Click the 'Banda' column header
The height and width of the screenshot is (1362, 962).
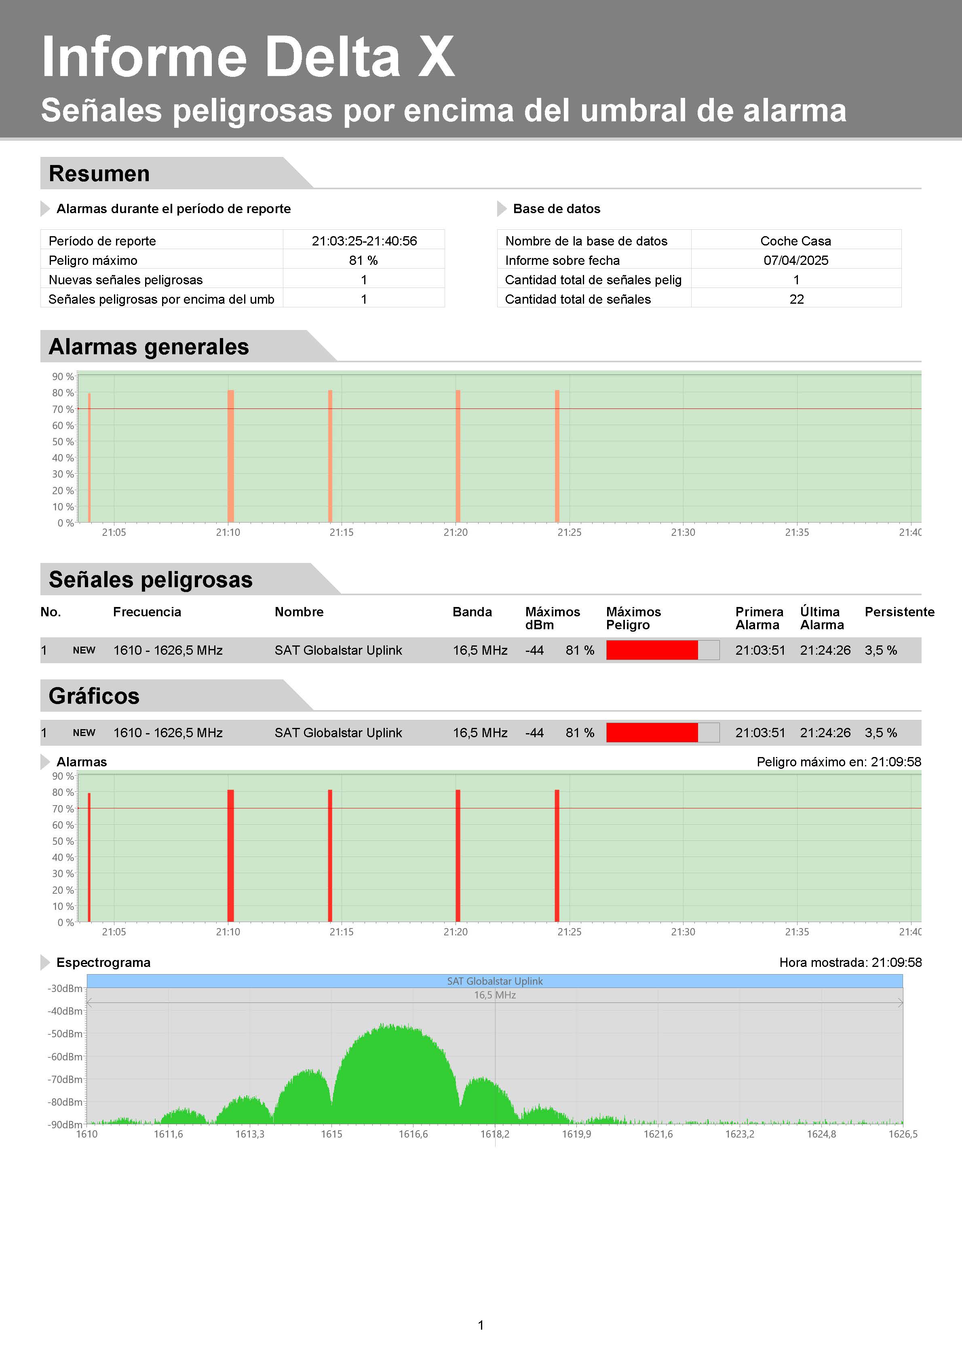coord(472,611)
